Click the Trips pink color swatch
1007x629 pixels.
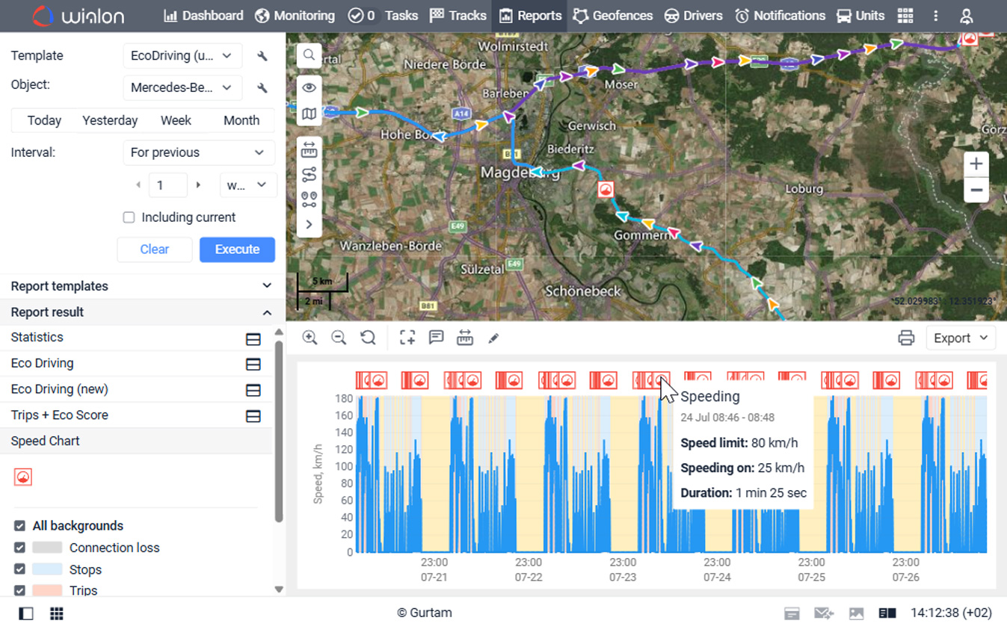47,590
